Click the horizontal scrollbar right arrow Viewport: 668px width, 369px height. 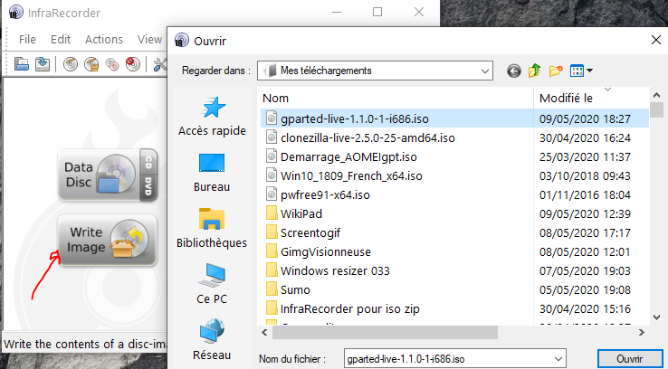coord(642,333)
